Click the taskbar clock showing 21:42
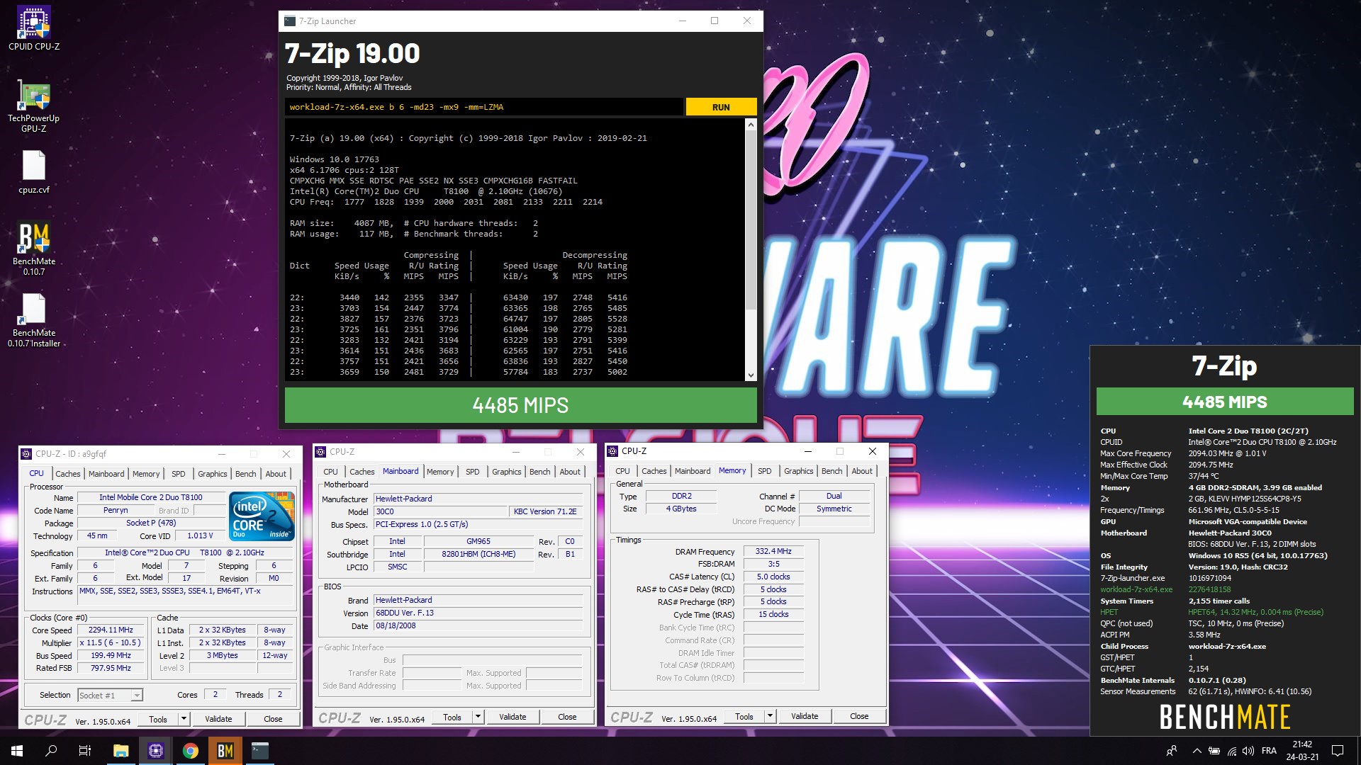 tap(1302, 751)
